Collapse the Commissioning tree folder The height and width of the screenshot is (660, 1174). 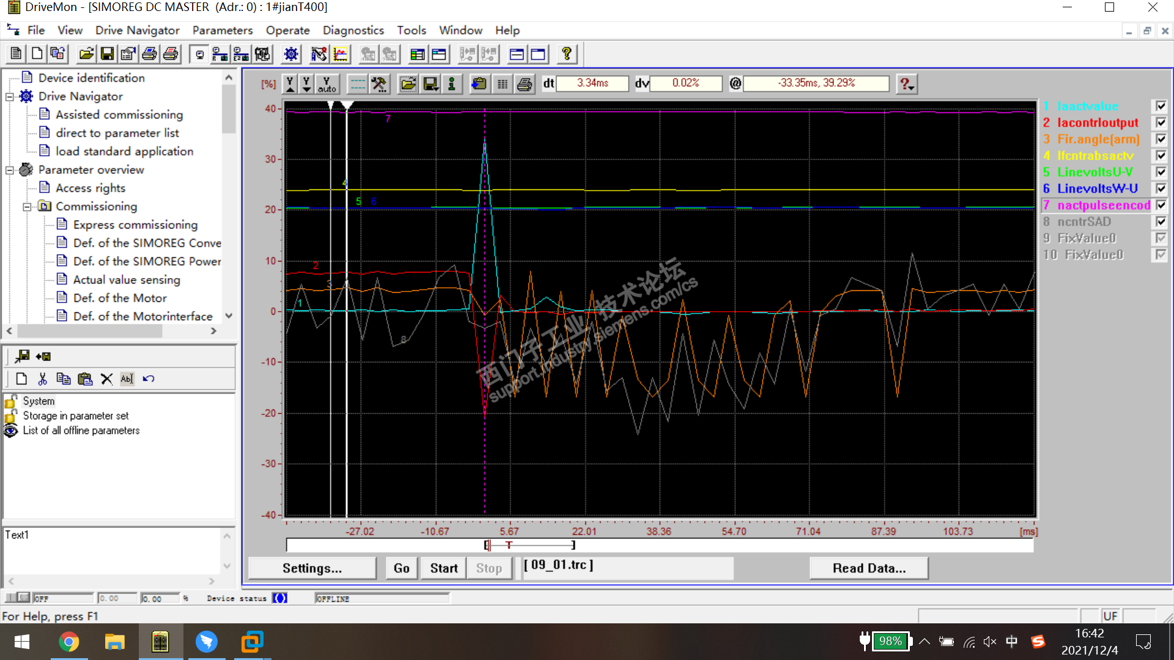[x=27, y=207]
